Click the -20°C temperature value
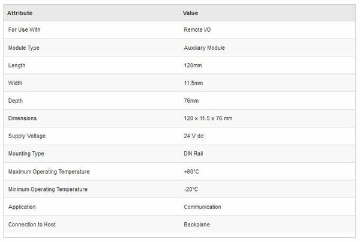The height and width of the screenshot is (242, 360). 191,189
